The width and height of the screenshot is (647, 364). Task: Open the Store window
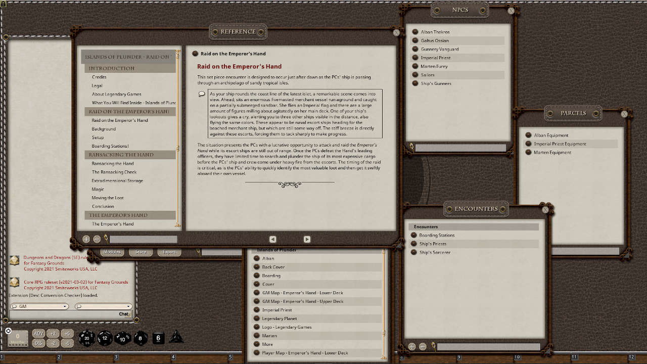tap(140, 252)
